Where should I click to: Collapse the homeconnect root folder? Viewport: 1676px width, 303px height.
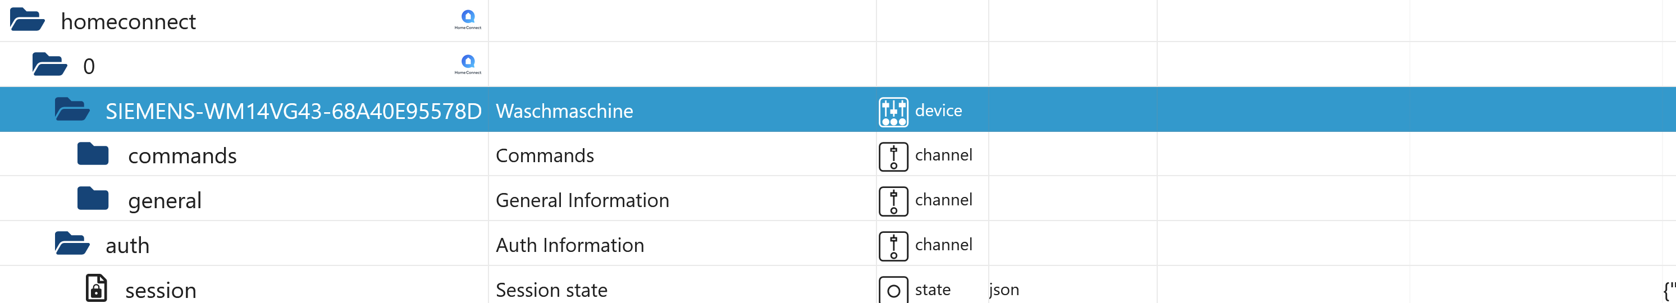click(28, 20)
